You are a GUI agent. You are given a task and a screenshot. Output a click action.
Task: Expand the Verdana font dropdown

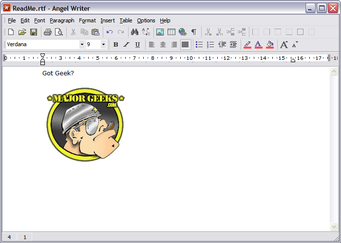(x=82, y=45)
